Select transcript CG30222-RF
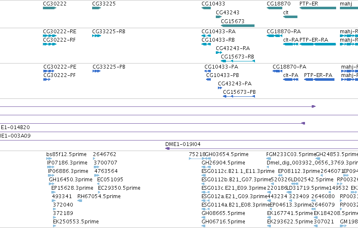358x228 pixels. click(50, 44)
